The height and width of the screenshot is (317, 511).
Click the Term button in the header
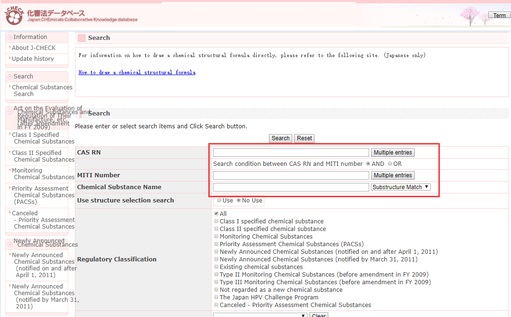pyautogui.click(x=499, y=15)
